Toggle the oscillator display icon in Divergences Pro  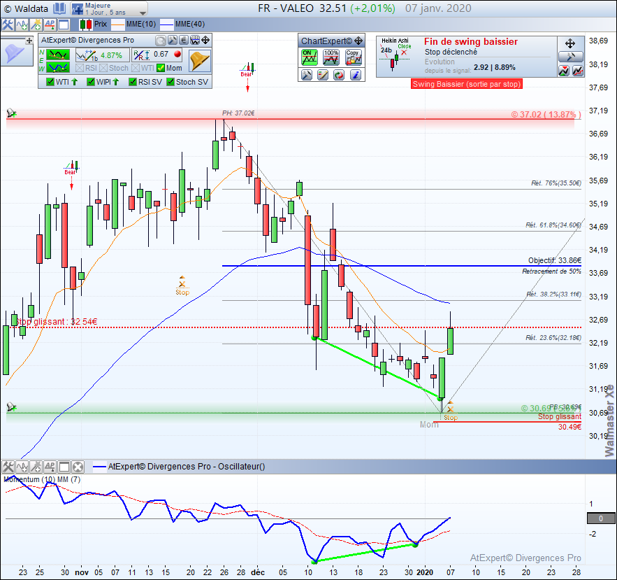tap(195, 40)
